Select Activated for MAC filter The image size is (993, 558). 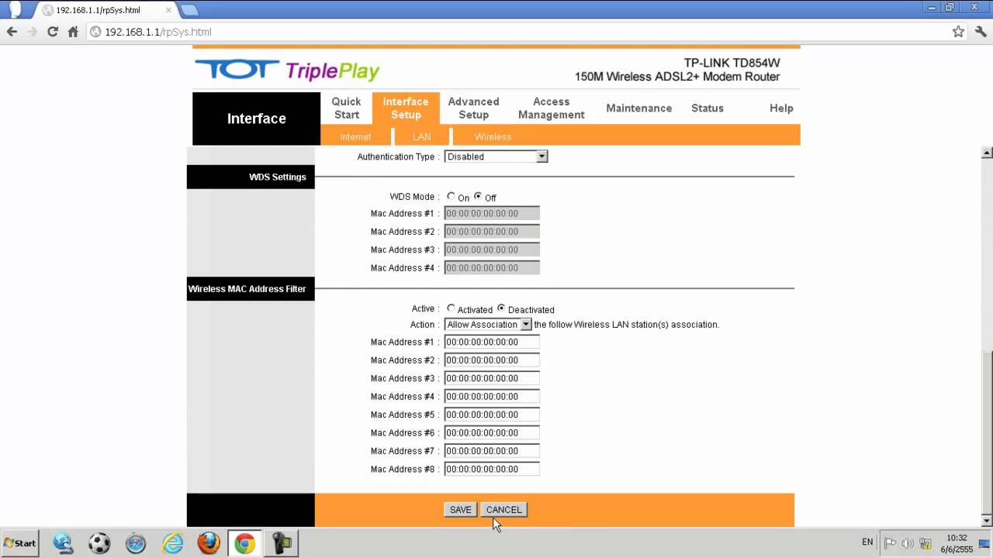pos(451,308)
